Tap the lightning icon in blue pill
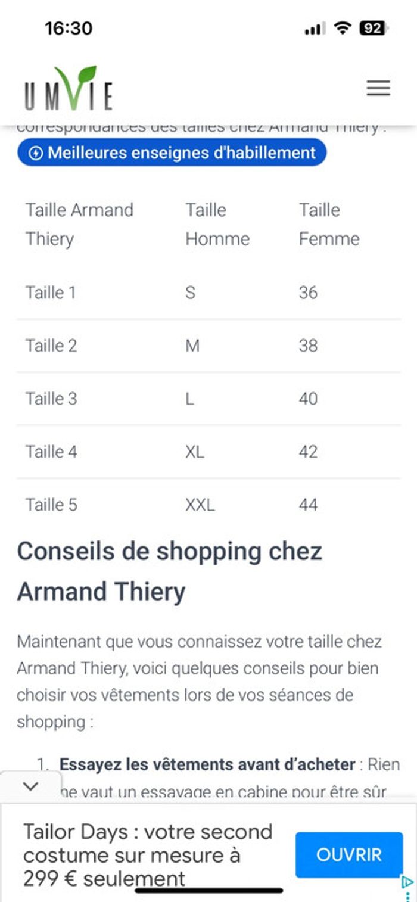The image size is (417, 902). [36, 153]
